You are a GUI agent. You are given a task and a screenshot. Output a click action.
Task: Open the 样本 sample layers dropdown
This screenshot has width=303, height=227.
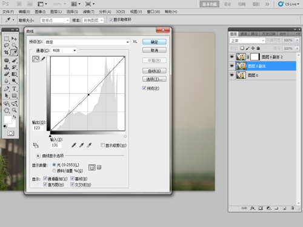pos(93,21)
